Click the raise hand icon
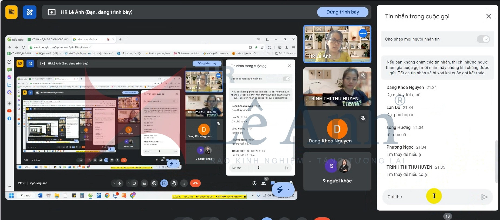Screen dimensions: 500x220 (174, 183)
